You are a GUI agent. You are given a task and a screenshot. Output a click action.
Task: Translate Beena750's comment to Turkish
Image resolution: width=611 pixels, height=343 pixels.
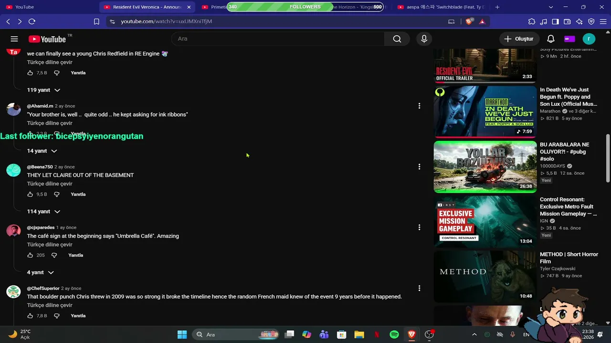(50, 184)
